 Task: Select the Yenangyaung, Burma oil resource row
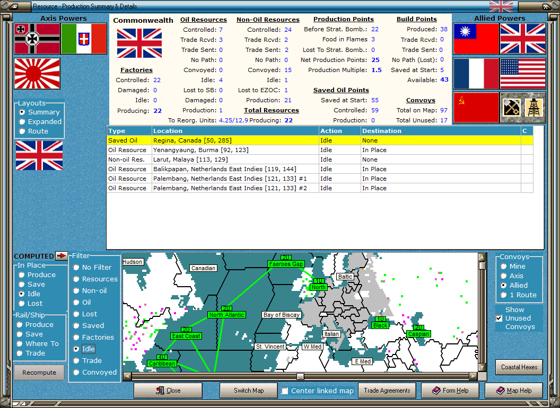[x=320, y=150]
